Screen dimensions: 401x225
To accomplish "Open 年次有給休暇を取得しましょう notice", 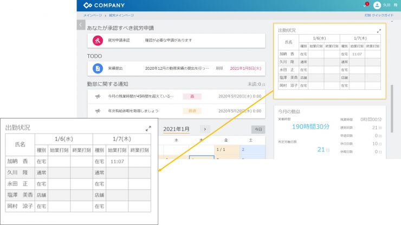I will (x=133, y=111).
